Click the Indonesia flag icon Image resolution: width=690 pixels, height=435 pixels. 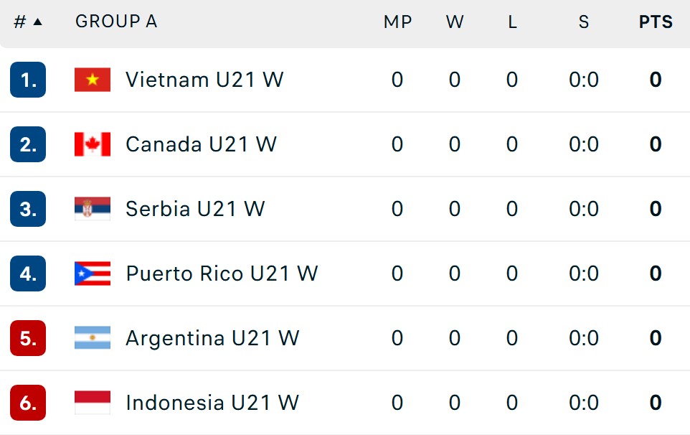93,403
